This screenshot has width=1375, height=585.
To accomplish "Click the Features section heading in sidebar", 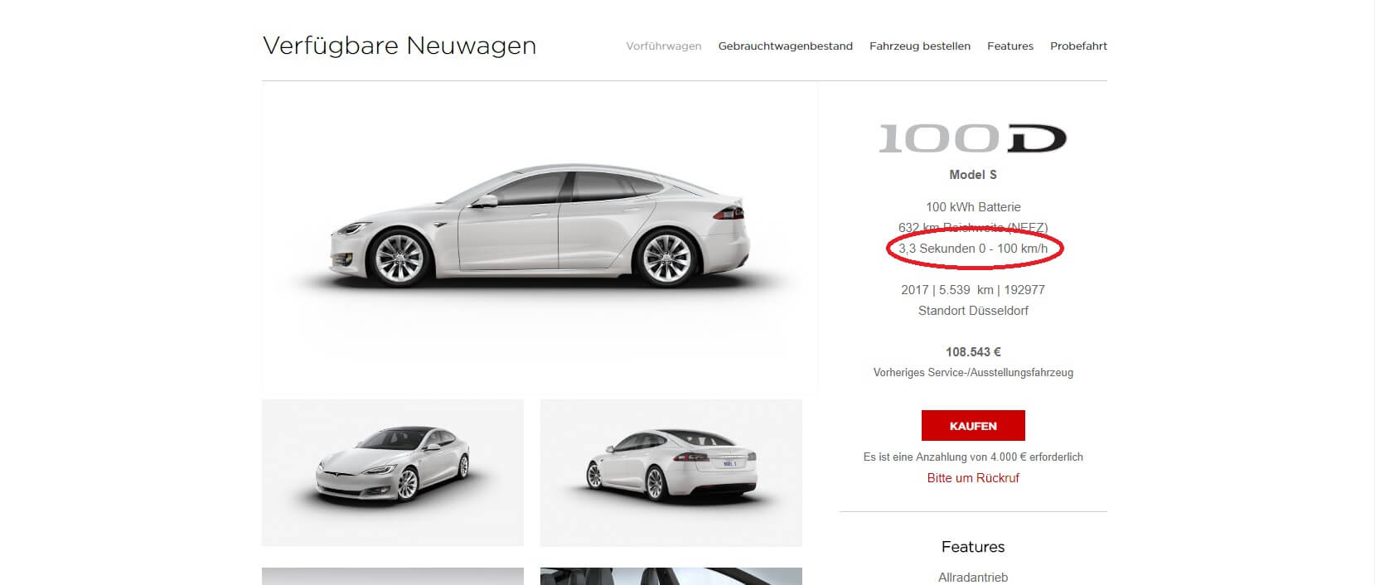I will pos(973,547).
